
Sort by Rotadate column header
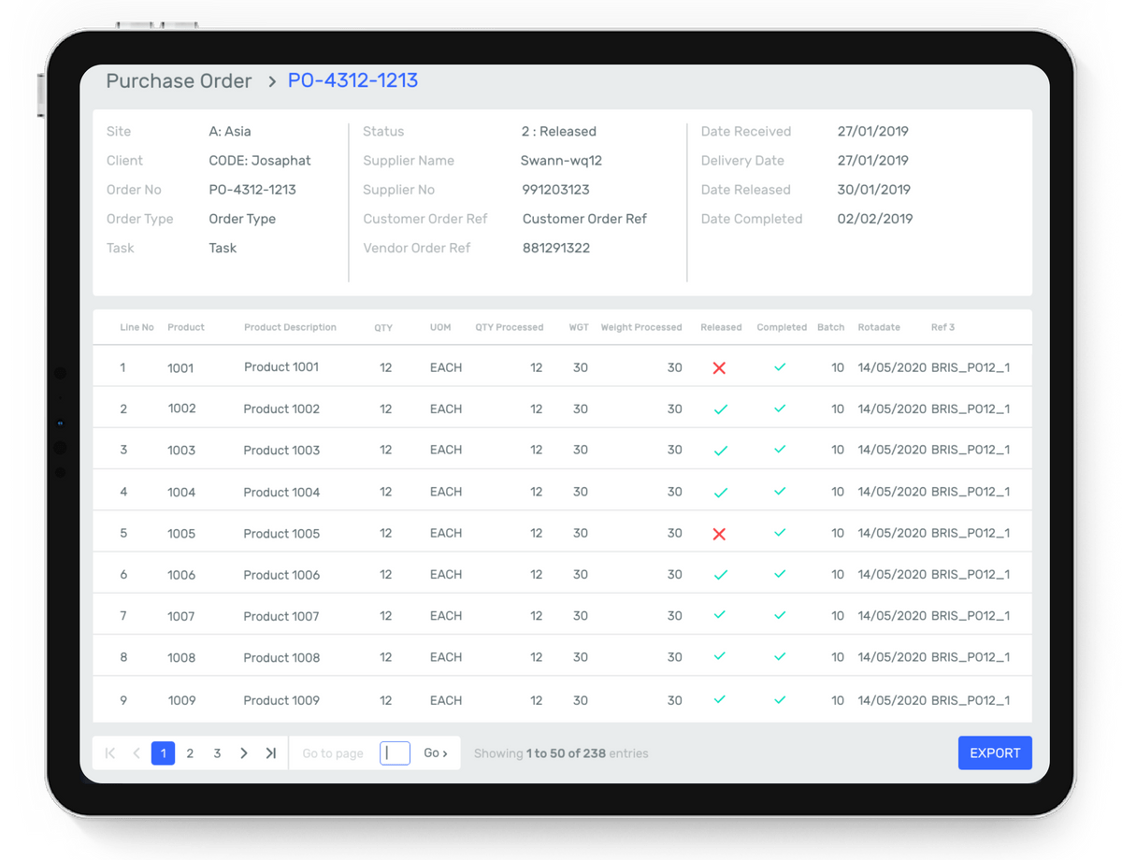tap(879, 328)
